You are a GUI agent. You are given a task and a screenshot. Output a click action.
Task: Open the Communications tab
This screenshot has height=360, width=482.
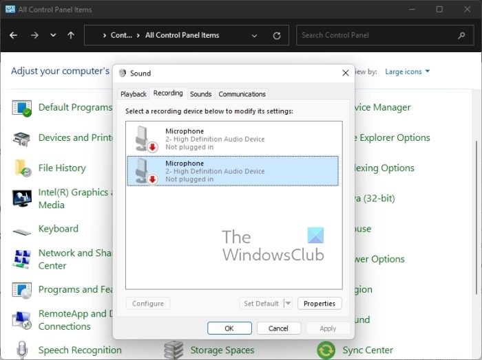click(242, 94)
